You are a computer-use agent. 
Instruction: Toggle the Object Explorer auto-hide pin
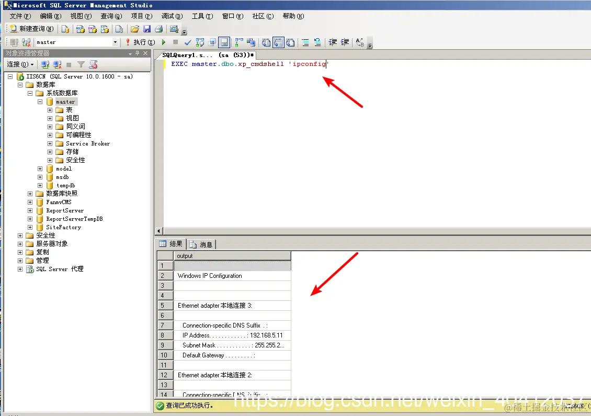(x=137, y=53)
